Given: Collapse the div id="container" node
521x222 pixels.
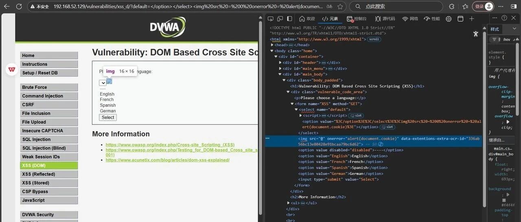Looking at the screenshot, I should 276,57.
